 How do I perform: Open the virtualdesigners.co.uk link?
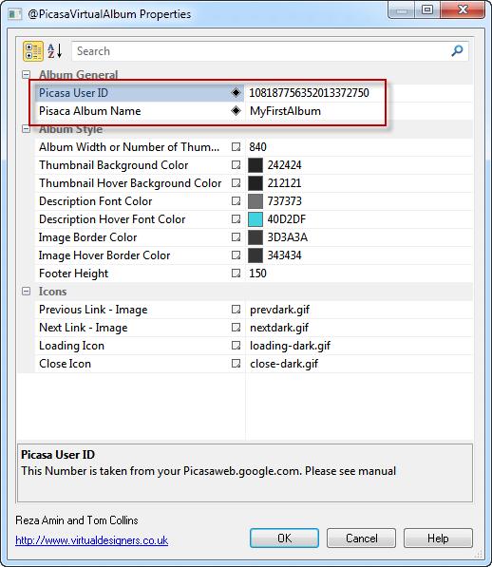coord(91,540)
